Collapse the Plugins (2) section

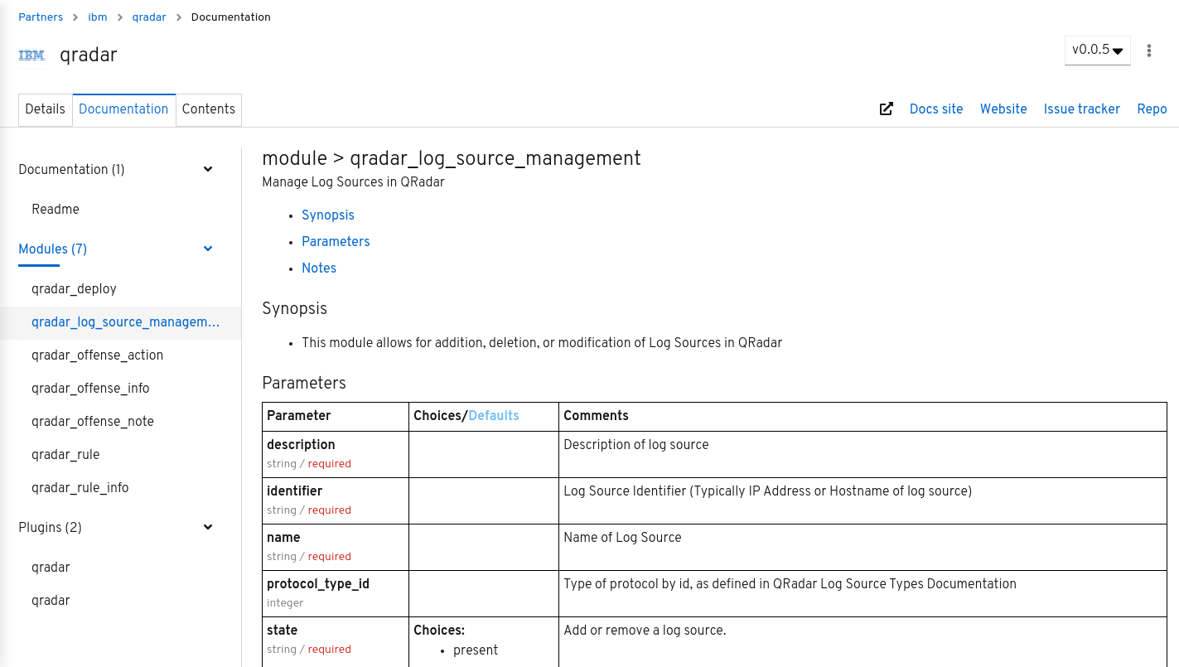[208, 528]
